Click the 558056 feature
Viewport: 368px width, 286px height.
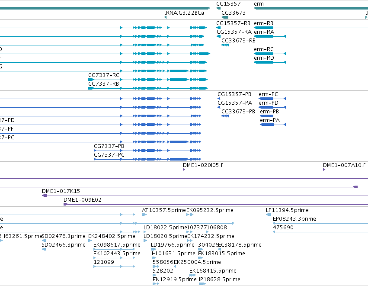click(156, 267)
